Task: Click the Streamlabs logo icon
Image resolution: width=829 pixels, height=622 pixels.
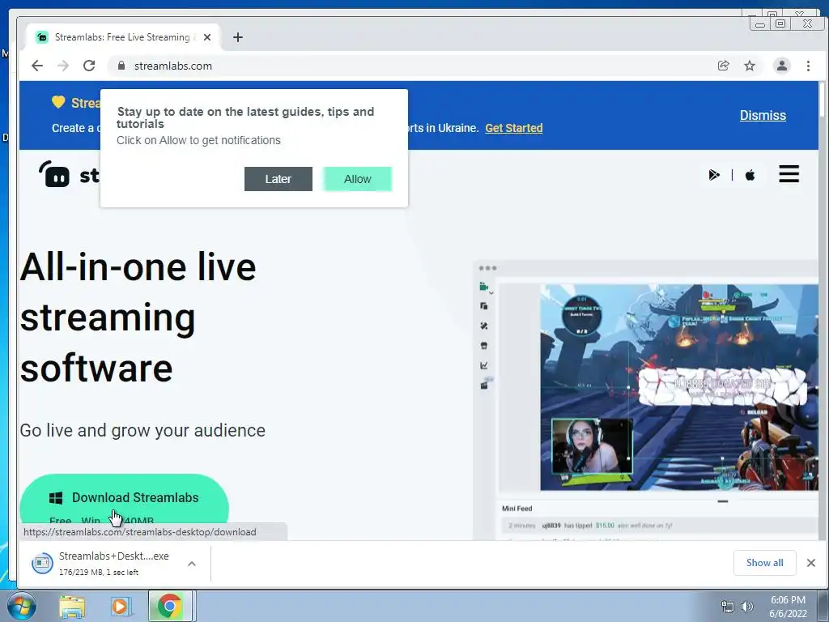Action: tap(54, 174)
